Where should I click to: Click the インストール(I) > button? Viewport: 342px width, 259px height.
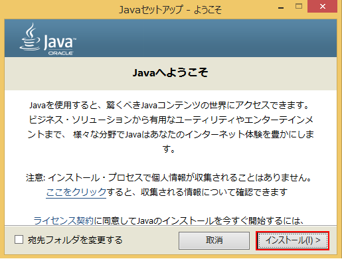(x=292, y=240)
